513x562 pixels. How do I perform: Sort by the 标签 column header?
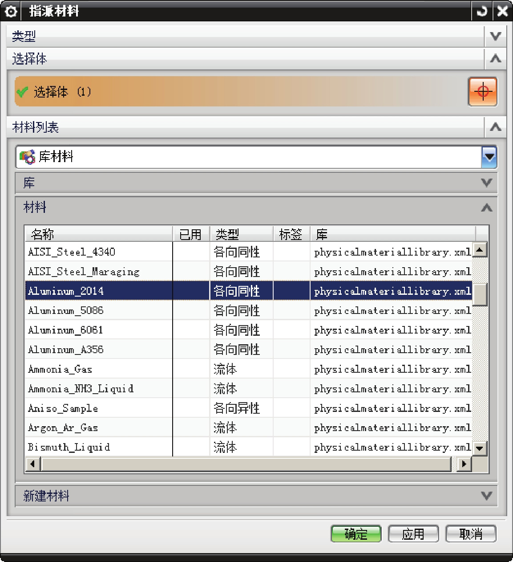pyautogui.click(x=291, y=234)
